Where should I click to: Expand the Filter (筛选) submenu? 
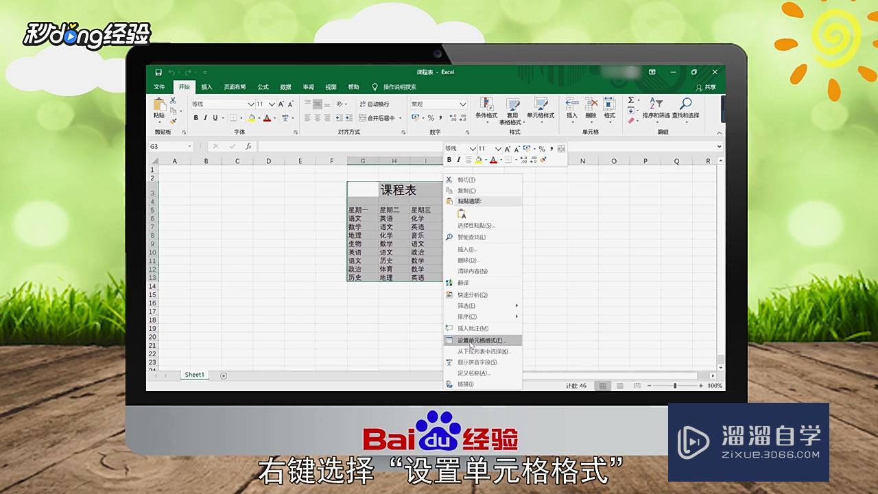pyautogui.click(x=483, y=305)
